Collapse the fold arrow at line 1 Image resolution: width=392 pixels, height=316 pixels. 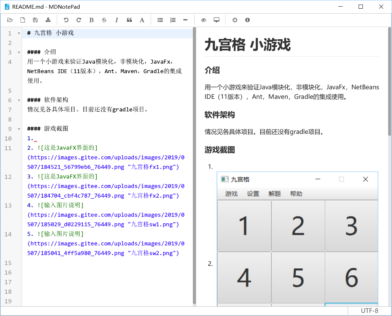(x=19, y=33)
